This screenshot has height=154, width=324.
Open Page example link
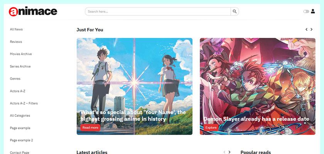pyautogui.click(x=20, y=128)
